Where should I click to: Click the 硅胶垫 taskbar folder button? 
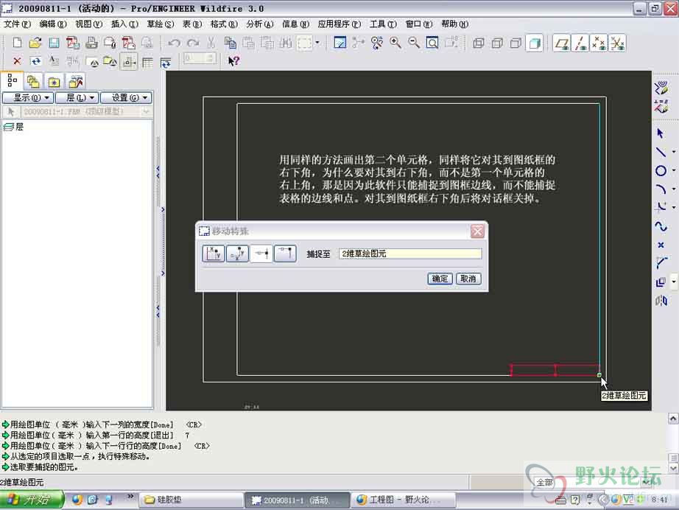click(191, 500)
